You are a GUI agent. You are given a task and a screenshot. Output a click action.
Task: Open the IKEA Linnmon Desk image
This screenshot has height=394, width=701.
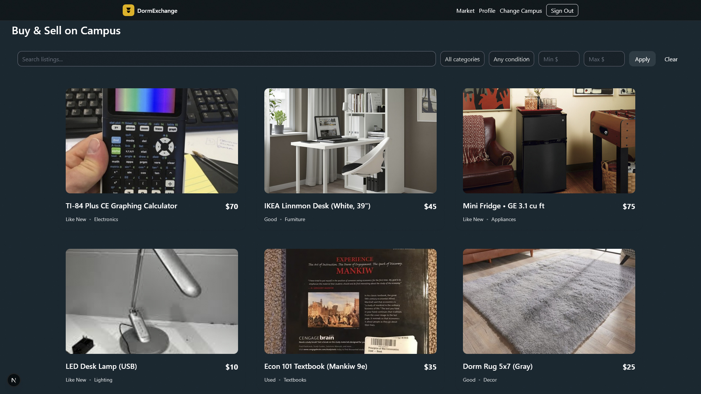(x=350, y=140)
